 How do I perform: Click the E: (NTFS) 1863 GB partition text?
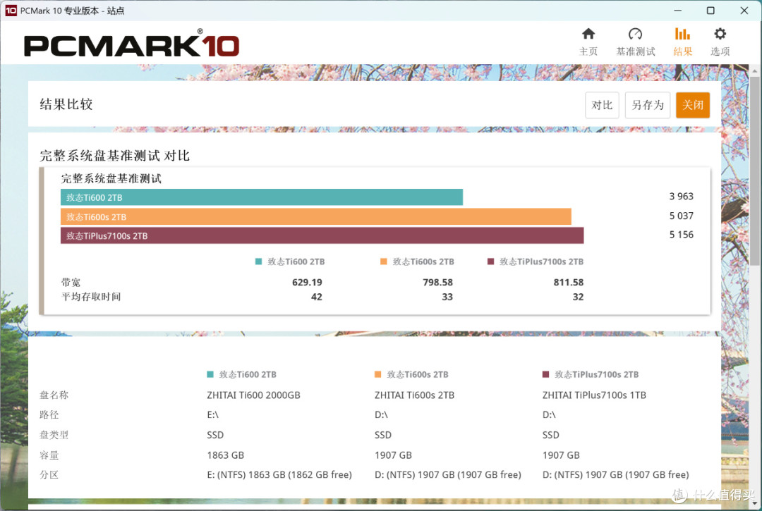tap(279, 474)
